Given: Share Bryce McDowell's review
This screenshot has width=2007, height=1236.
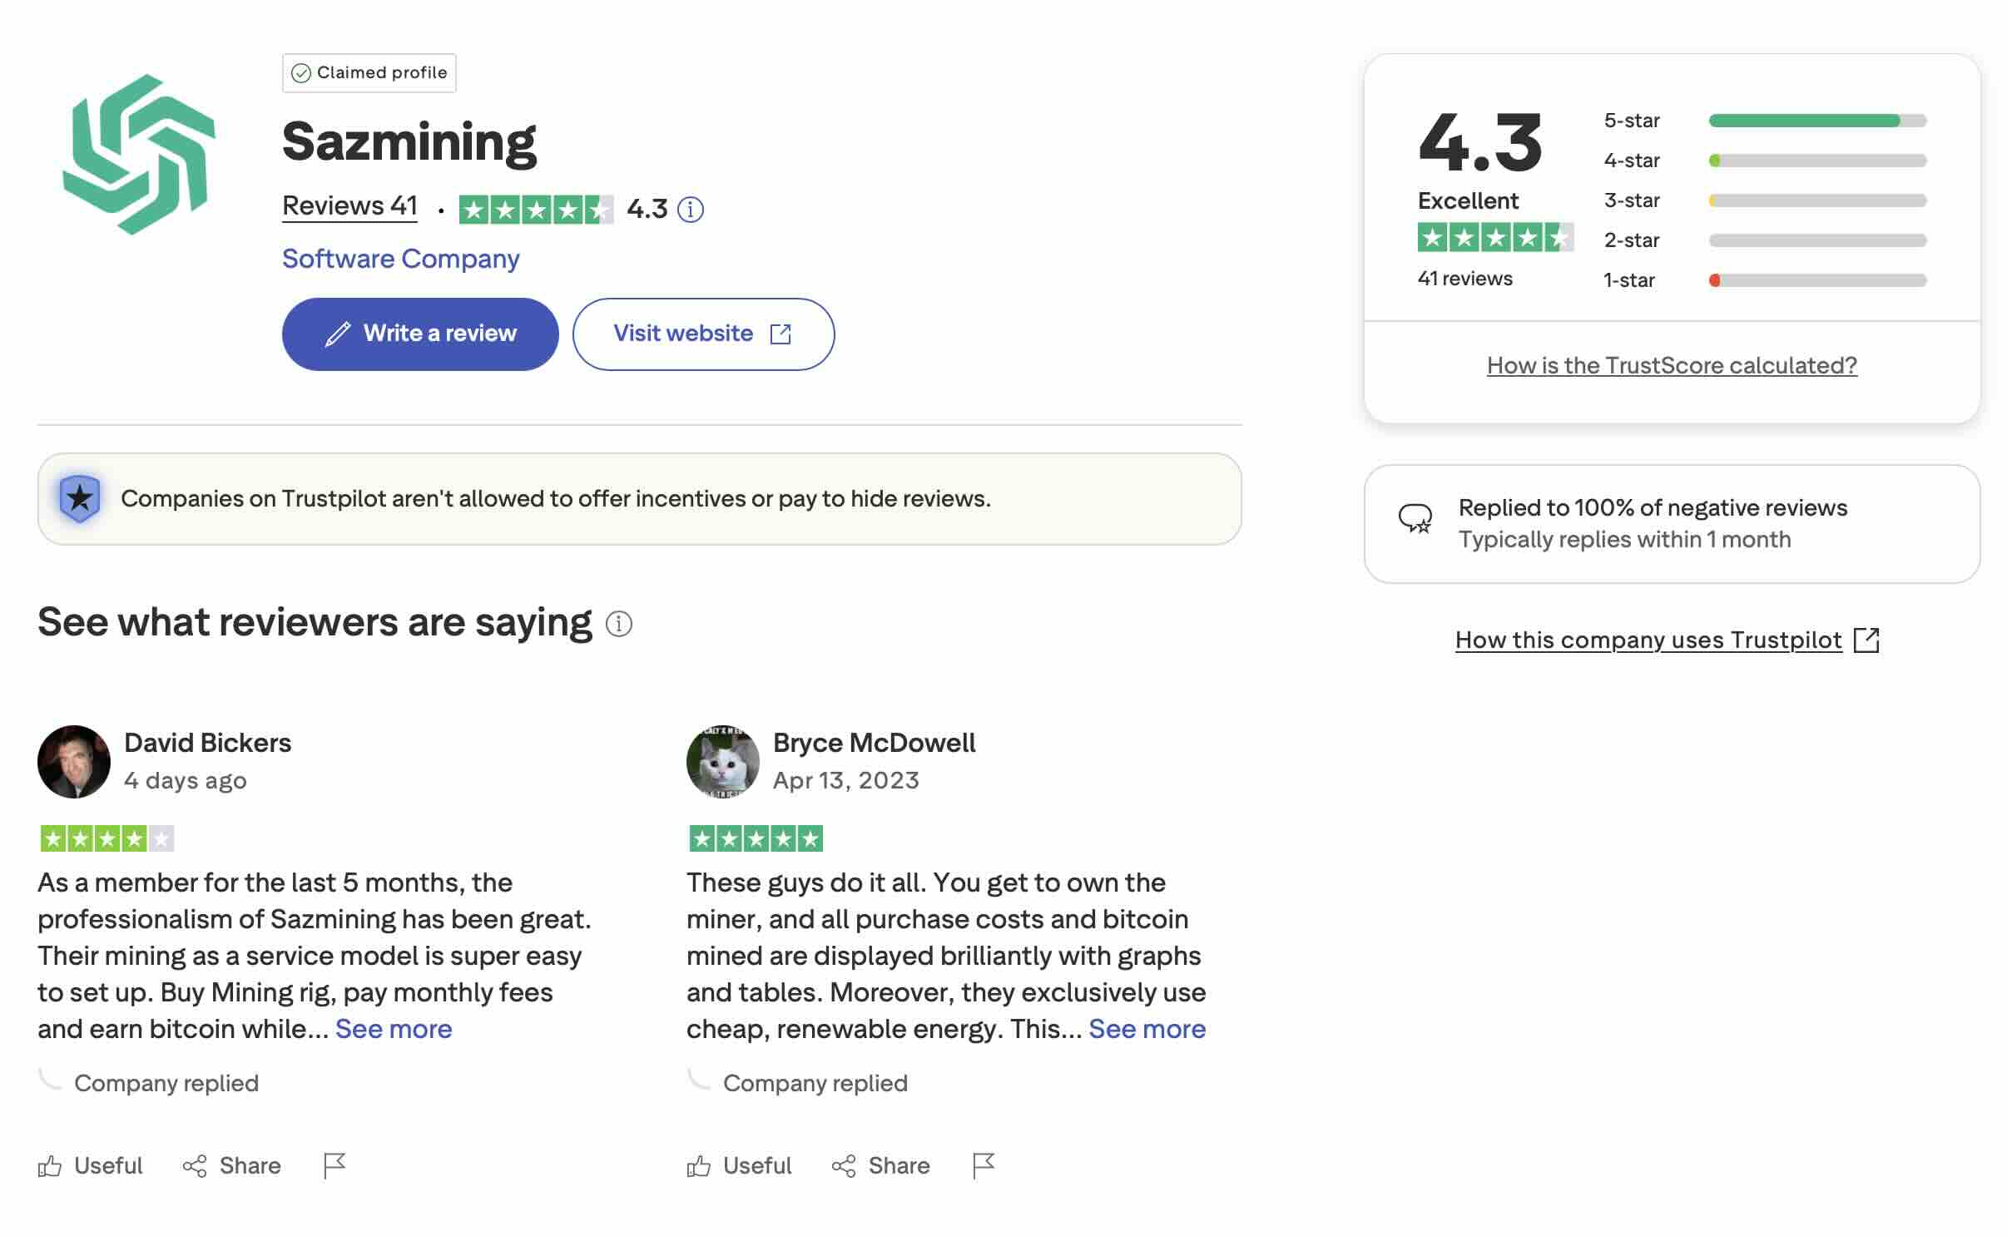Looking at the screenshot, I should (881, 1165).
